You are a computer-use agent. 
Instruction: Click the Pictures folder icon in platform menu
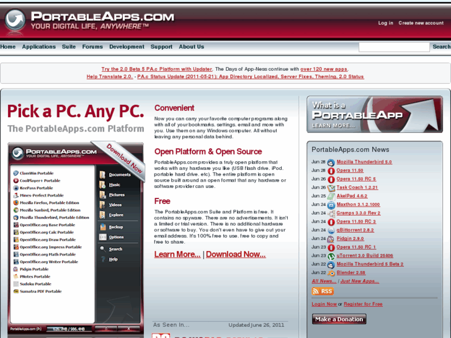tap(102, 195)
